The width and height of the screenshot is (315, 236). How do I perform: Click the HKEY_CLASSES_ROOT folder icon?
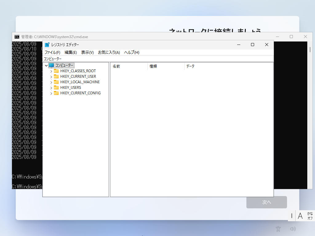click(56, 71)
